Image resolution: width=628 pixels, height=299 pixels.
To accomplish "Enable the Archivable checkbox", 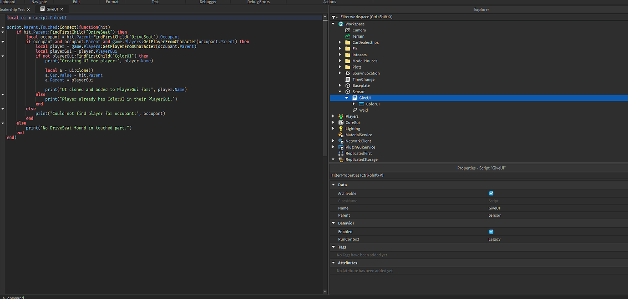I will point(491,193).
